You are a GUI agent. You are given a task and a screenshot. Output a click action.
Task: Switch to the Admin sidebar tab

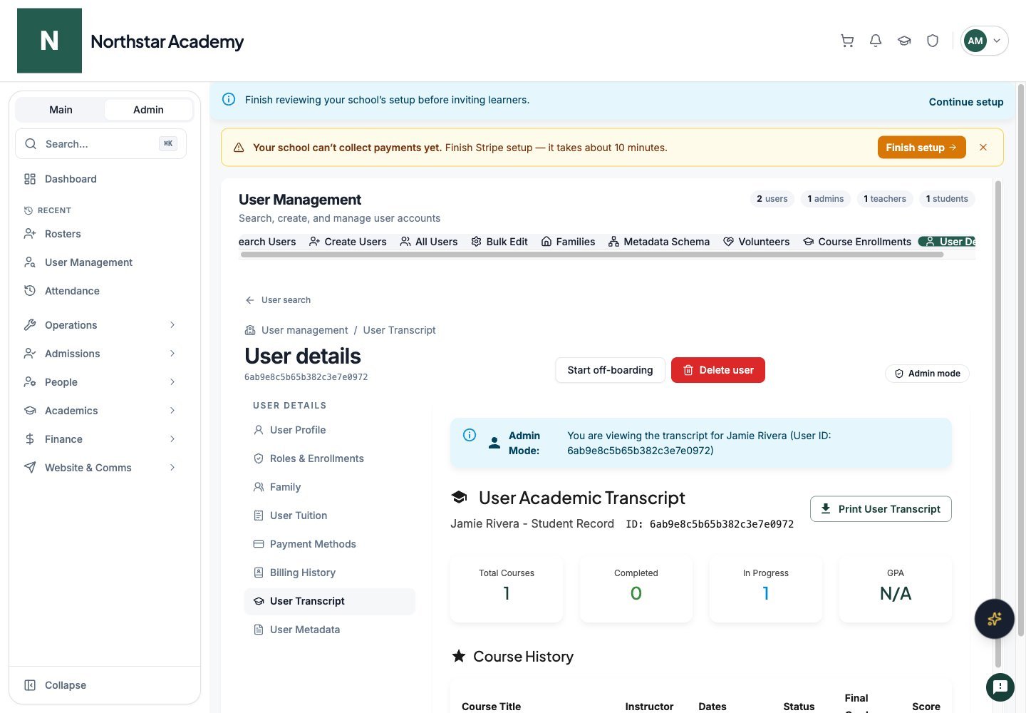point(148,110)
